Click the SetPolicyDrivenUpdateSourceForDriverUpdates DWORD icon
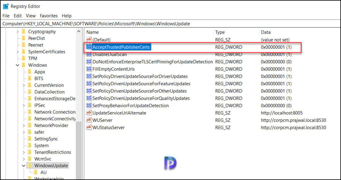 89,76
